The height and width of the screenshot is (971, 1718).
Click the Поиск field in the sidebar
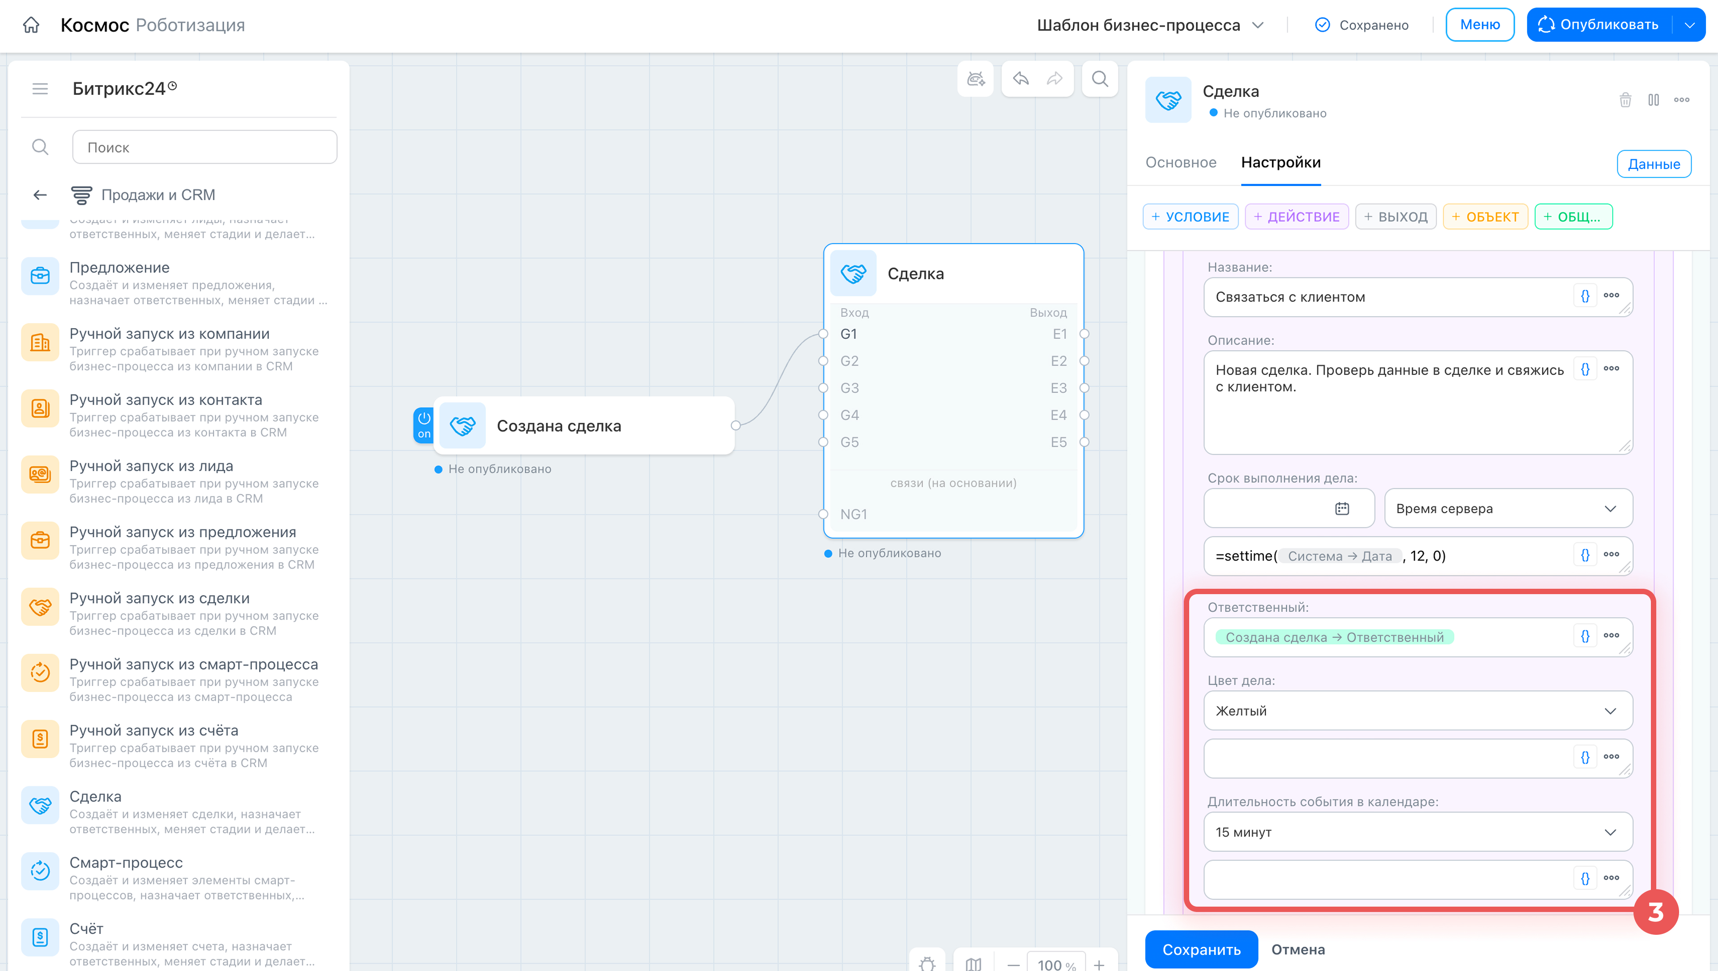click(205, 147)
